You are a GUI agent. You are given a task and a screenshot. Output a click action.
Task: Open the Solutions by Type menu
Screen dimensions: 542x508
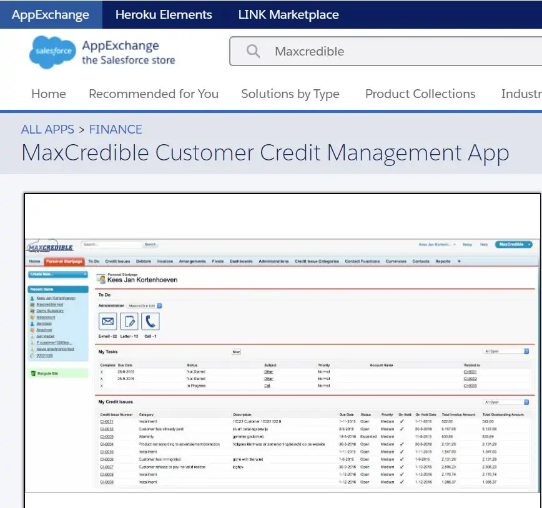pos(290,94)
